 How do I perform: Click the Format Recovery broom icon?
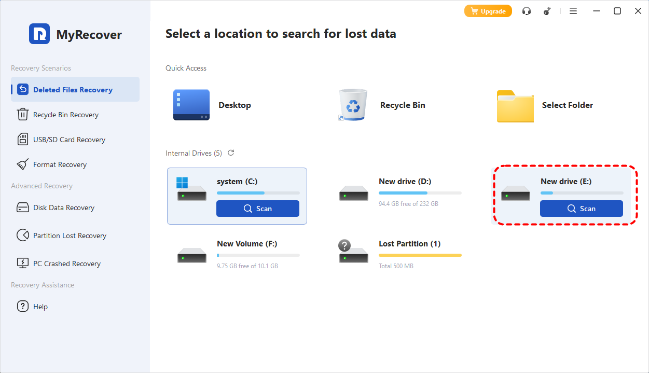pyautogui.click(x=23, y=164)
